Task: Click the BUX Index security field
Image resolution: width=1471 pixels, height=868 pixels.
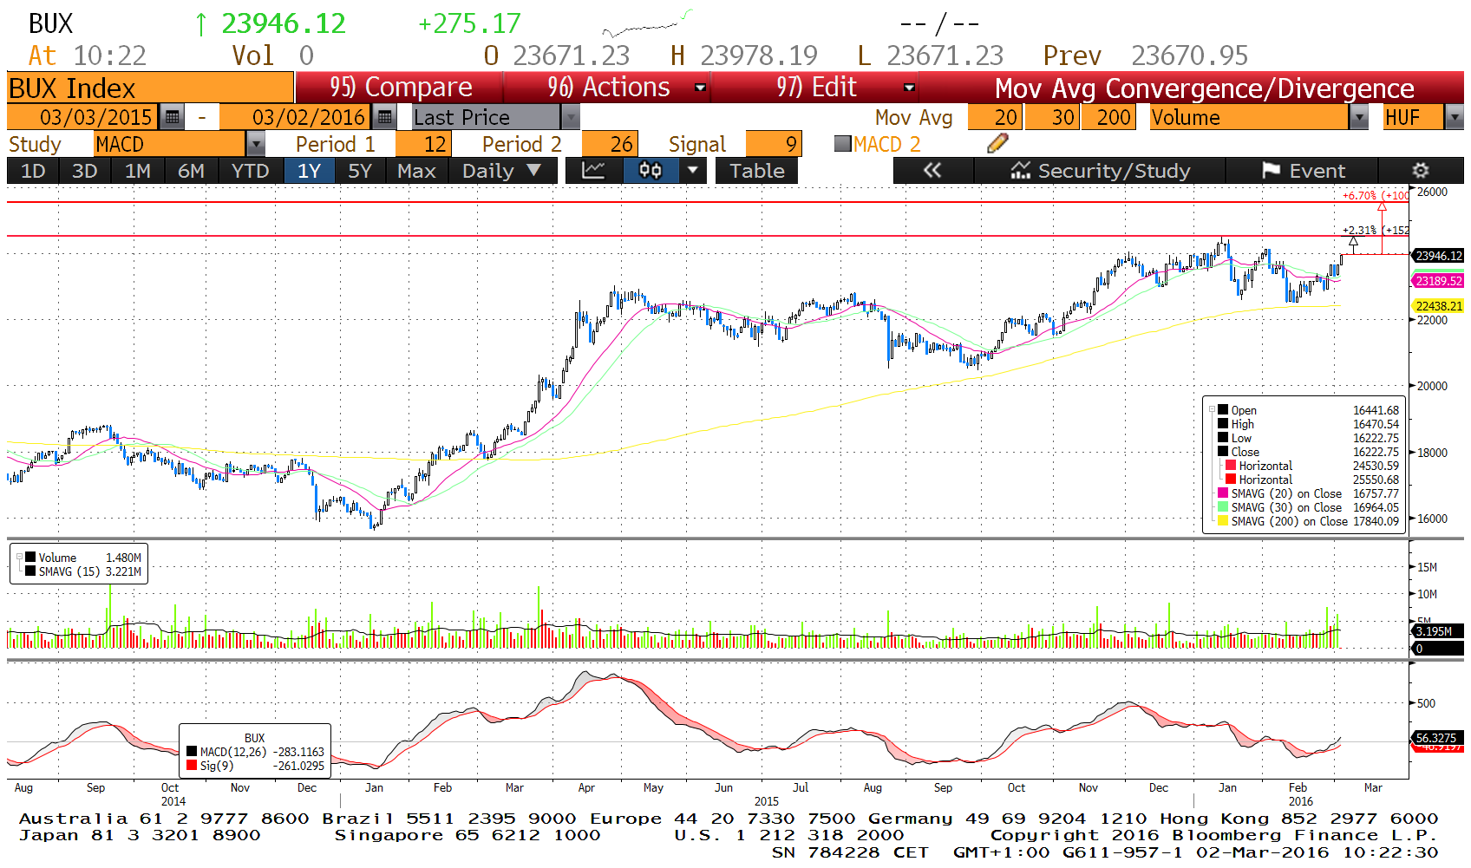Action: click(x=150, y=88)
